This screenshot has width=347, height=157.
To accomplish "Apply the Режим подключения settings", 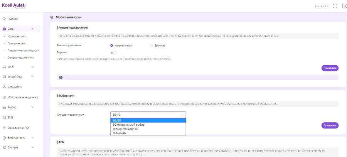I will click(330, 68).
